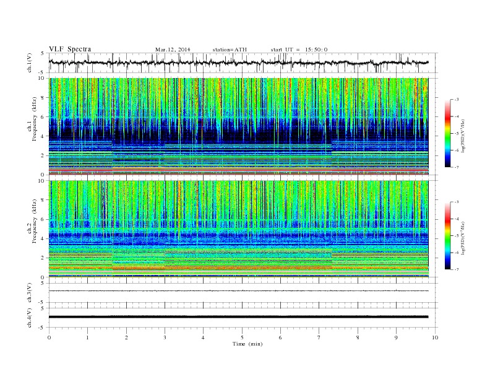
Task: Click the 'station=ATH' label
Action: point(230,50)
